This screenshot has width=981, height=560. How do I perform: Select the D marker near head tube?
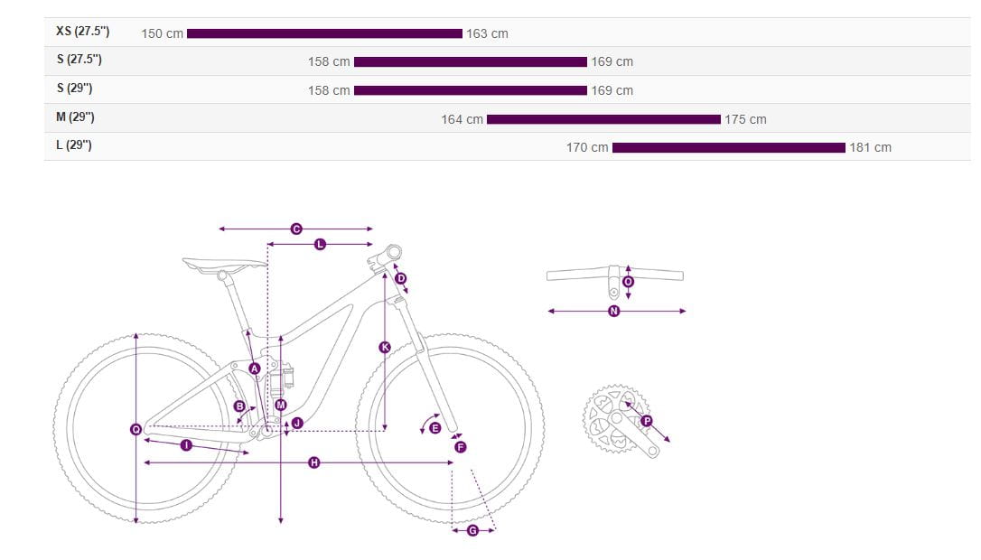(401, 278)
